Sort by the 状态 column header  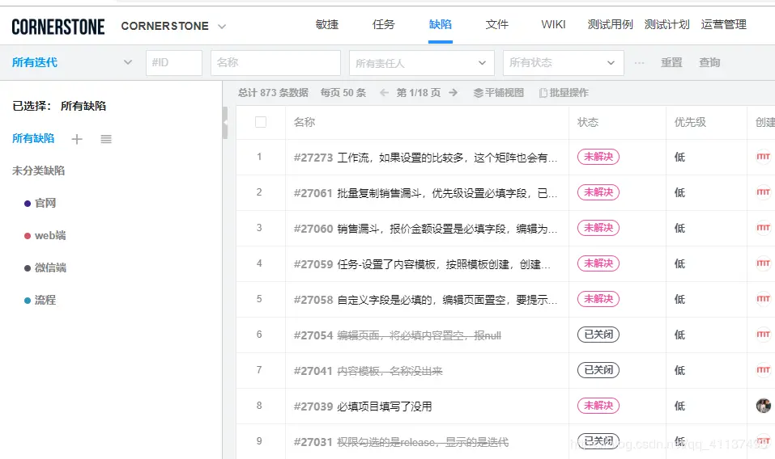point(588,122)
